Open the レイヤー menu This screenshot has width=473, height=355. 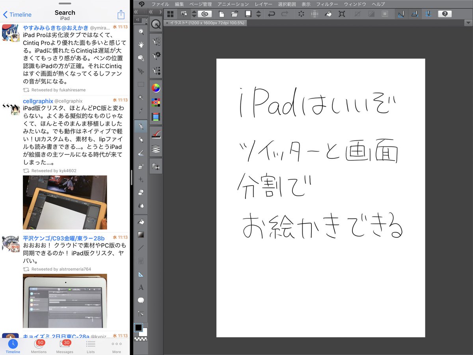pos(263,4)
